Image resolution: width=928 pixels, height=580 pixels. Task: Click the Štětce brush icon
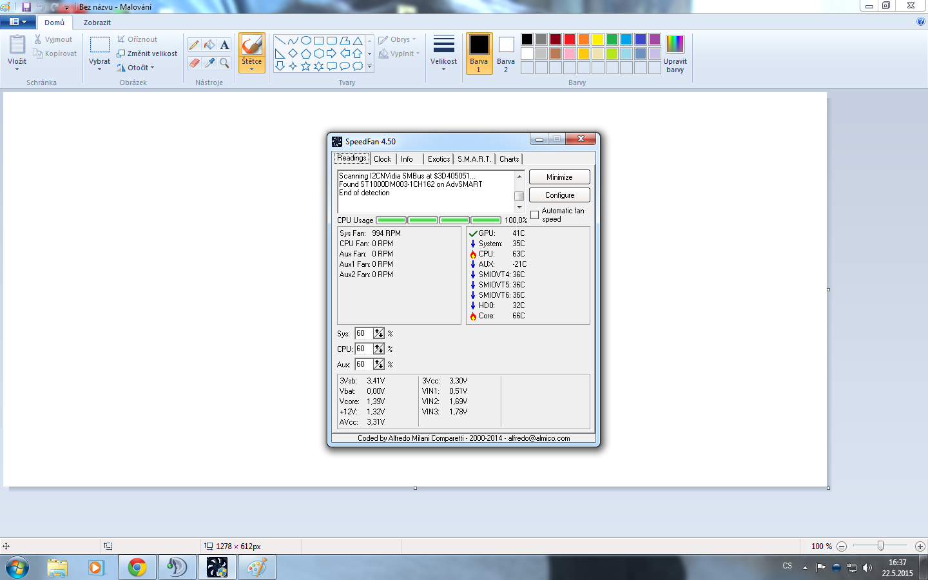(x=252, y=45)
